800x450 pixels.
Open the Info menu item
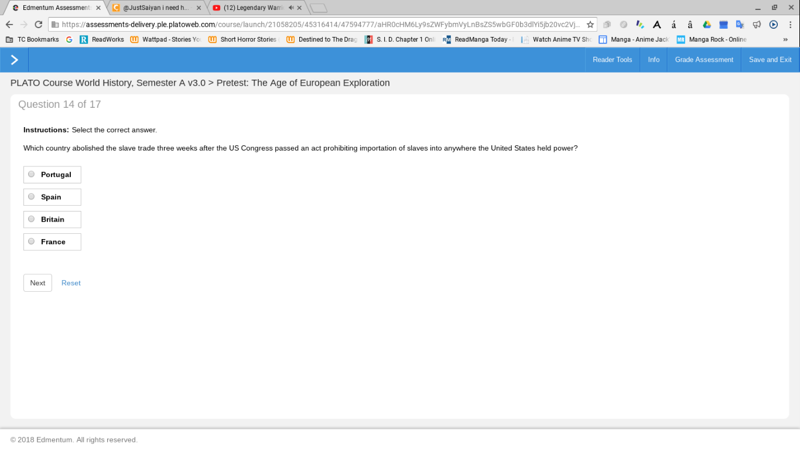point(654,60)
